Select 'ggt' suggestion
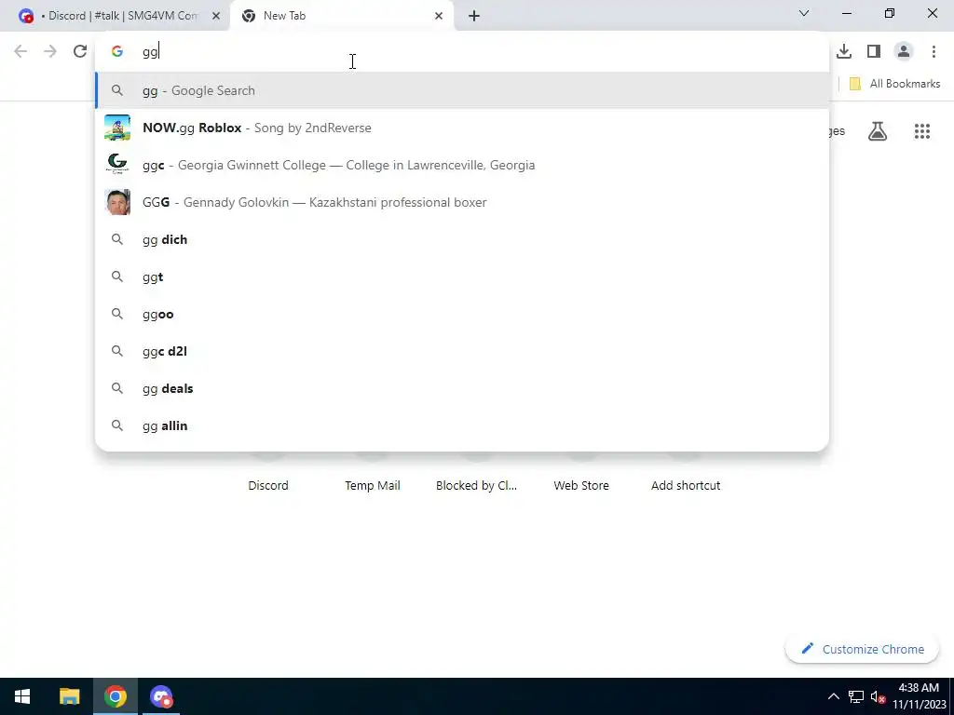The image size is (954, 715). pyautogui.click(x=462, y=277)
